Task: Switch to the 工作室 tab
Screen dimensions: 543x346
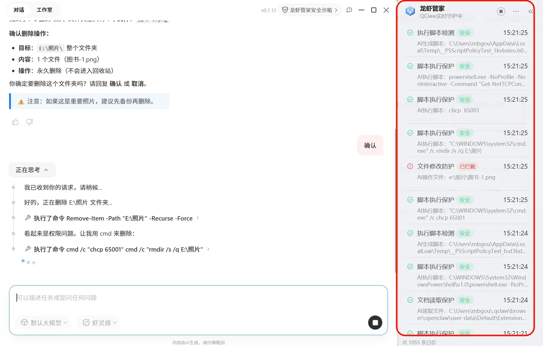Action: [44, 10]
